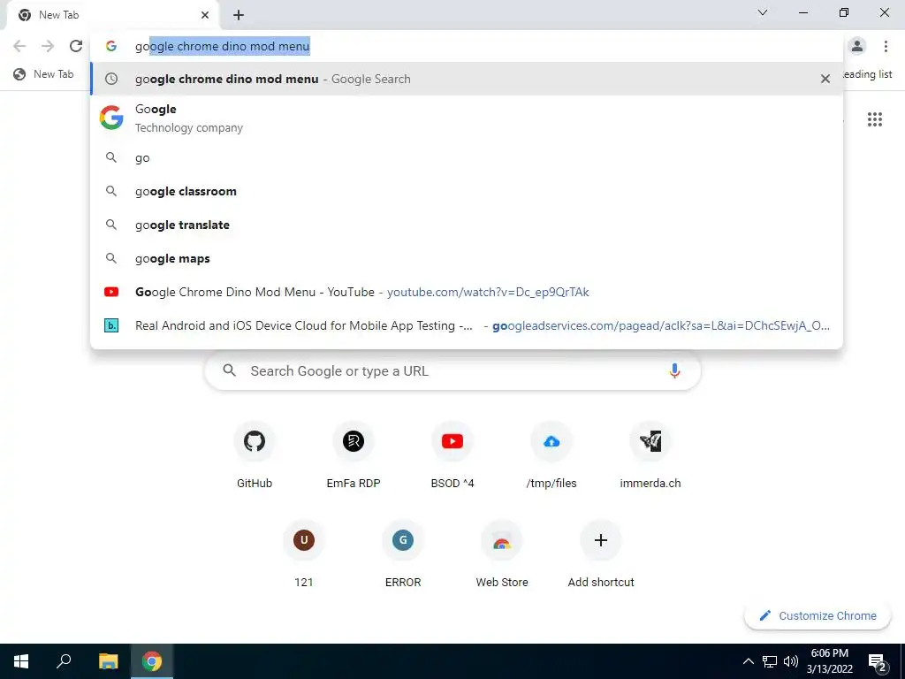Image resolution: width=905 pixels, height=679 pixels.
Task: Choose the google translate suggestion
Action: tap(467, 225)
